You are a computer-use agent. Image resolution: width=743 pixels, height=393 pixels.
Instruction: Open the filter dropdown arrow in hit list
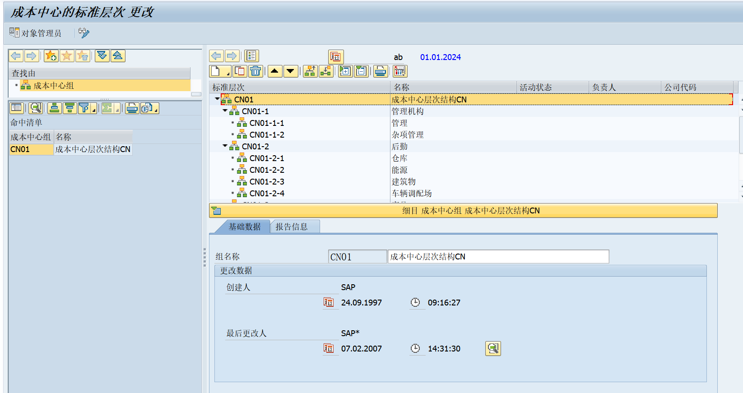click(94, 110)
